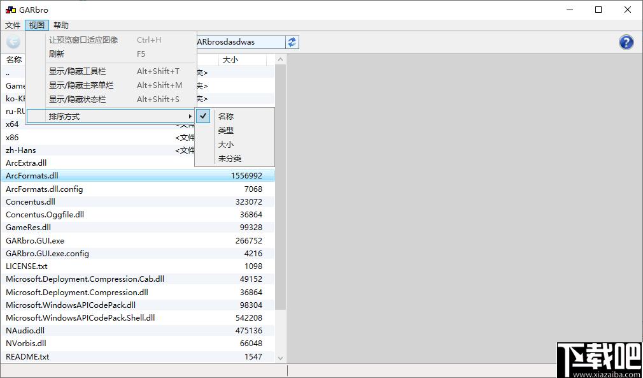Screen dimensions: 643x378
Task: Select Concentus.dll file
Action: coord(138,201)
